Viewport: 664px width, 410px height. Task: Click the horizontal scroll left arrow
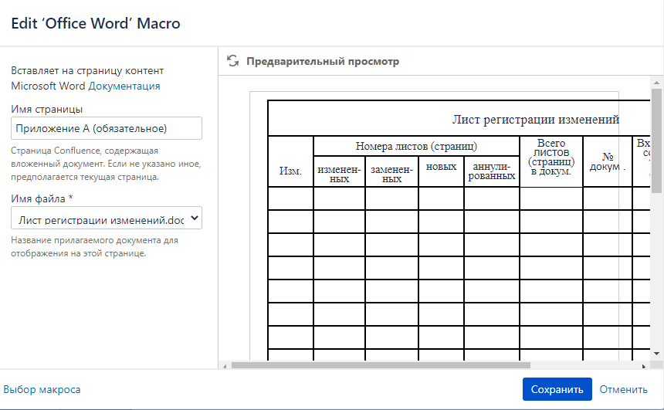225,366
